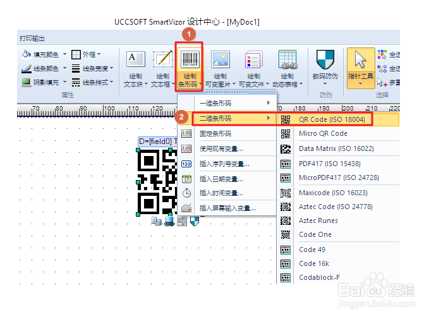Image resolution: width=441 pixels, height=319 pixels.
Task: Open the 一维条形码 submenu
Action: click(x=227, y=103)
